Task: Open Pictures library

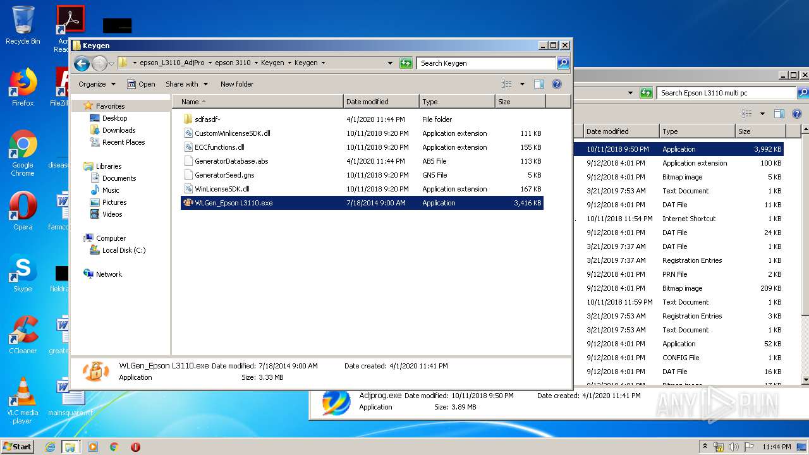Action: [114, 202]
